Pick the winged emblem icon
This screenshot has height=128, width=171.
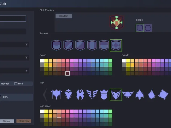(x=128, y=94)
